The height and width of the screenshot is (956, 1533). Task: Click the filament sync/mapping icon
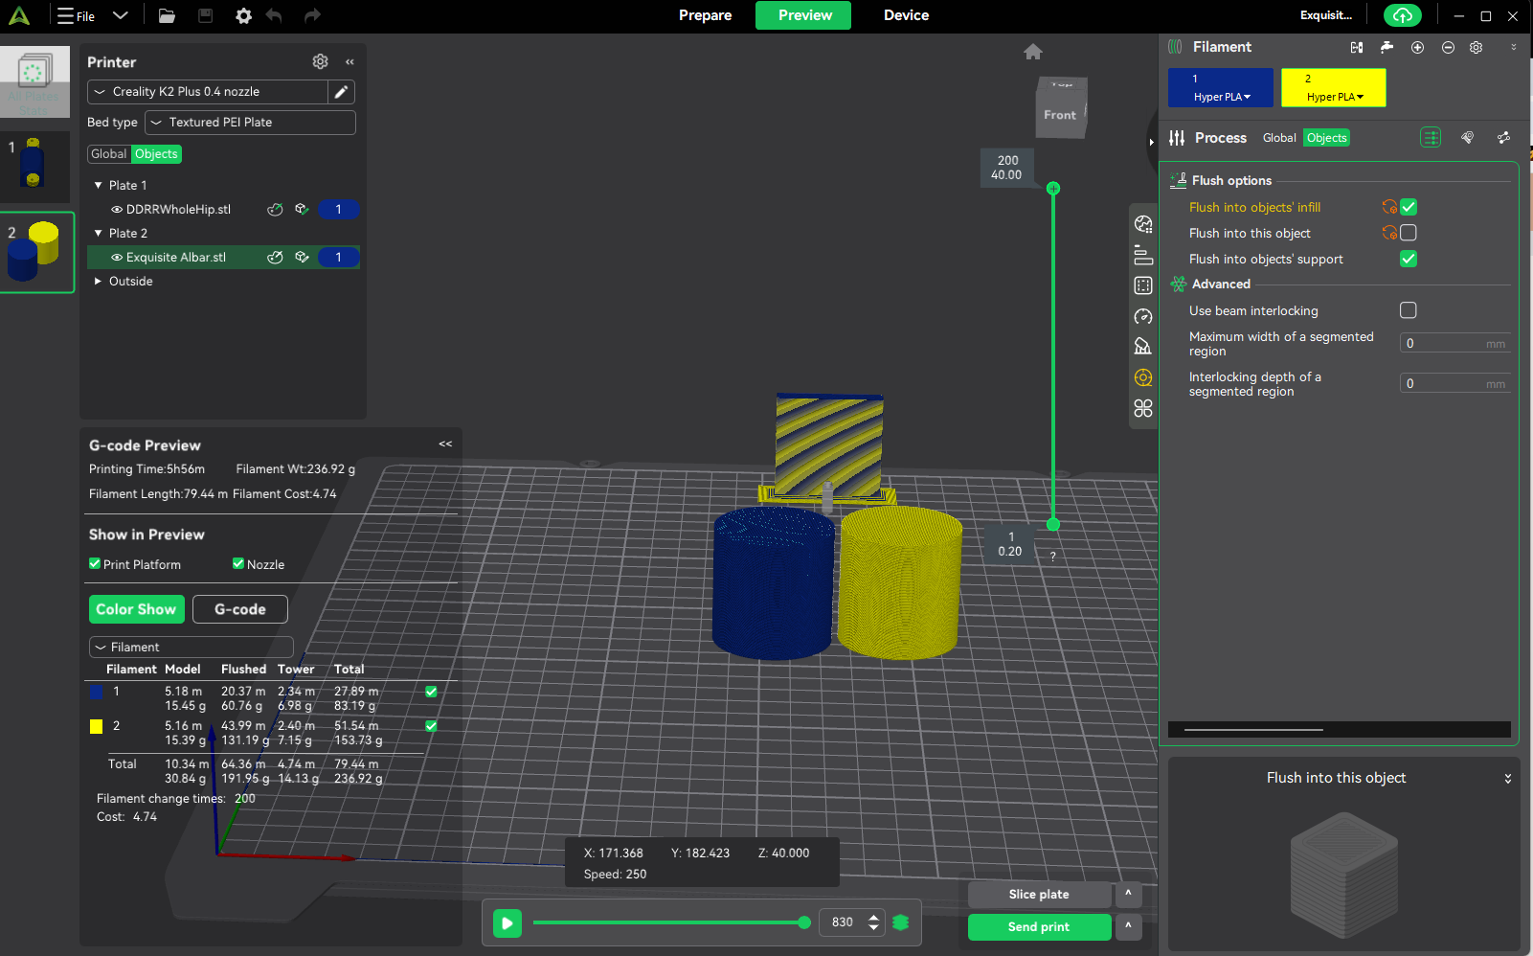(x=1357, y=47)
